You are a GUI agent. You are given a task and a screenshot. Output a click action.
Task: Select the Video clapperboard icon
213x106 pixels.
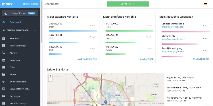(4, 74)
